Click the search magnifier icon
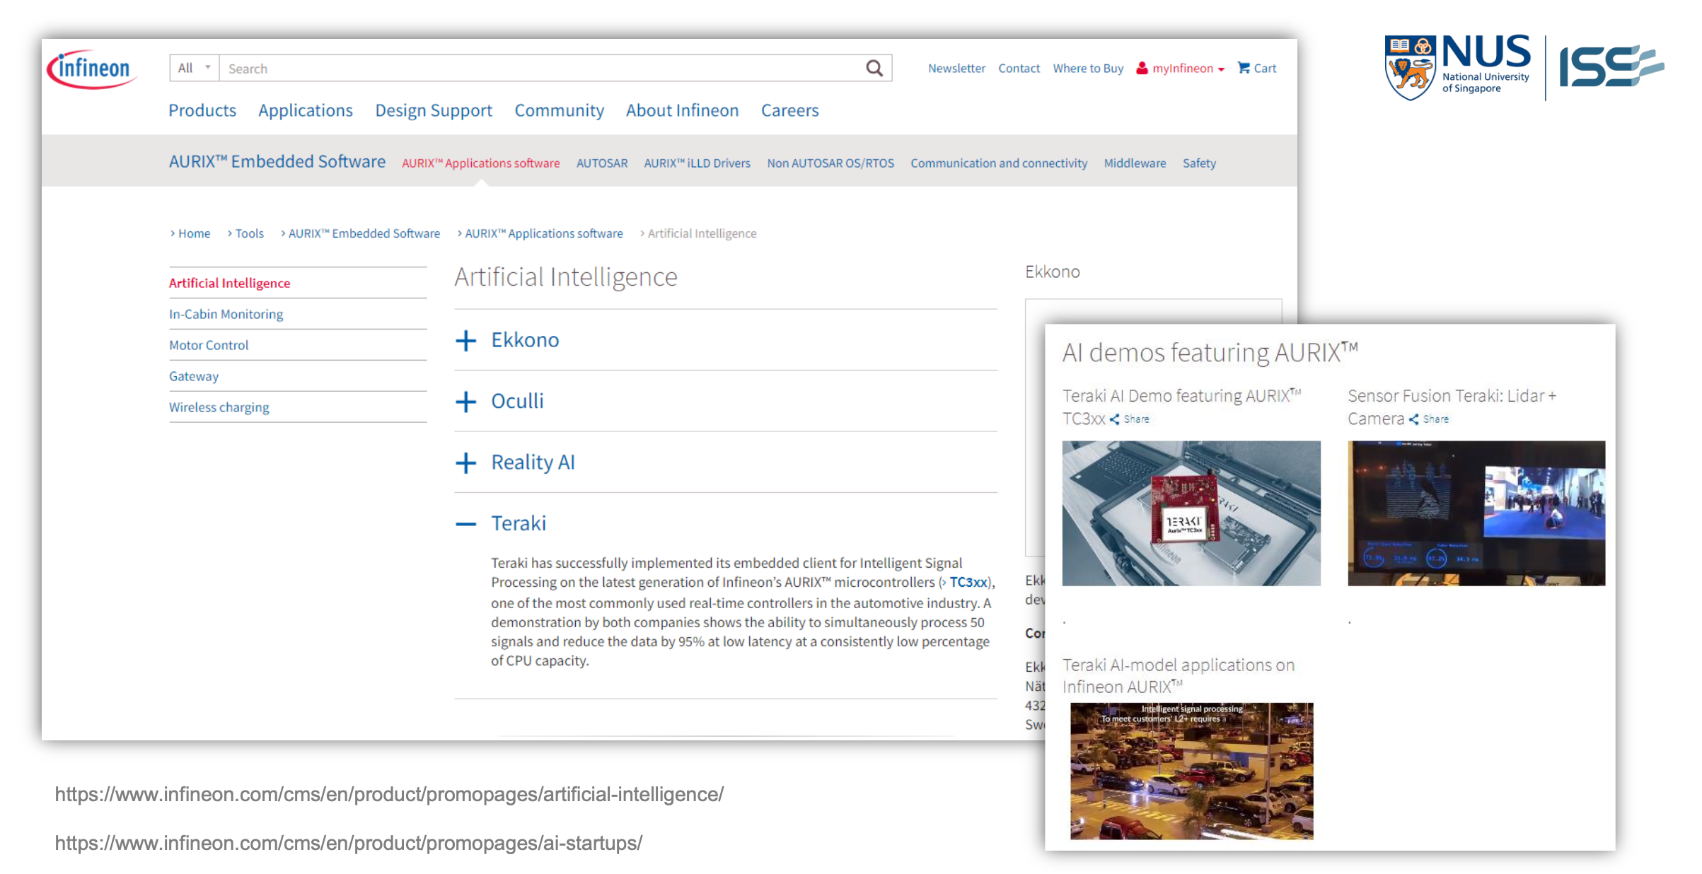The image size is (1702, 874). pyautogui.click(x=874, y=68)
